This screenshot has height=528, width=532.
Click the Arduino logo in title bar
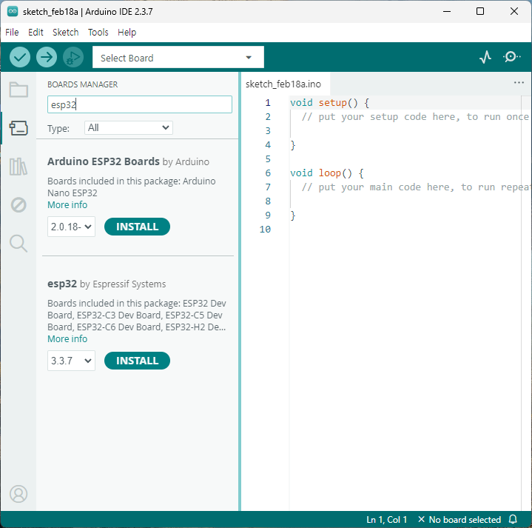[x=13, y=11]
